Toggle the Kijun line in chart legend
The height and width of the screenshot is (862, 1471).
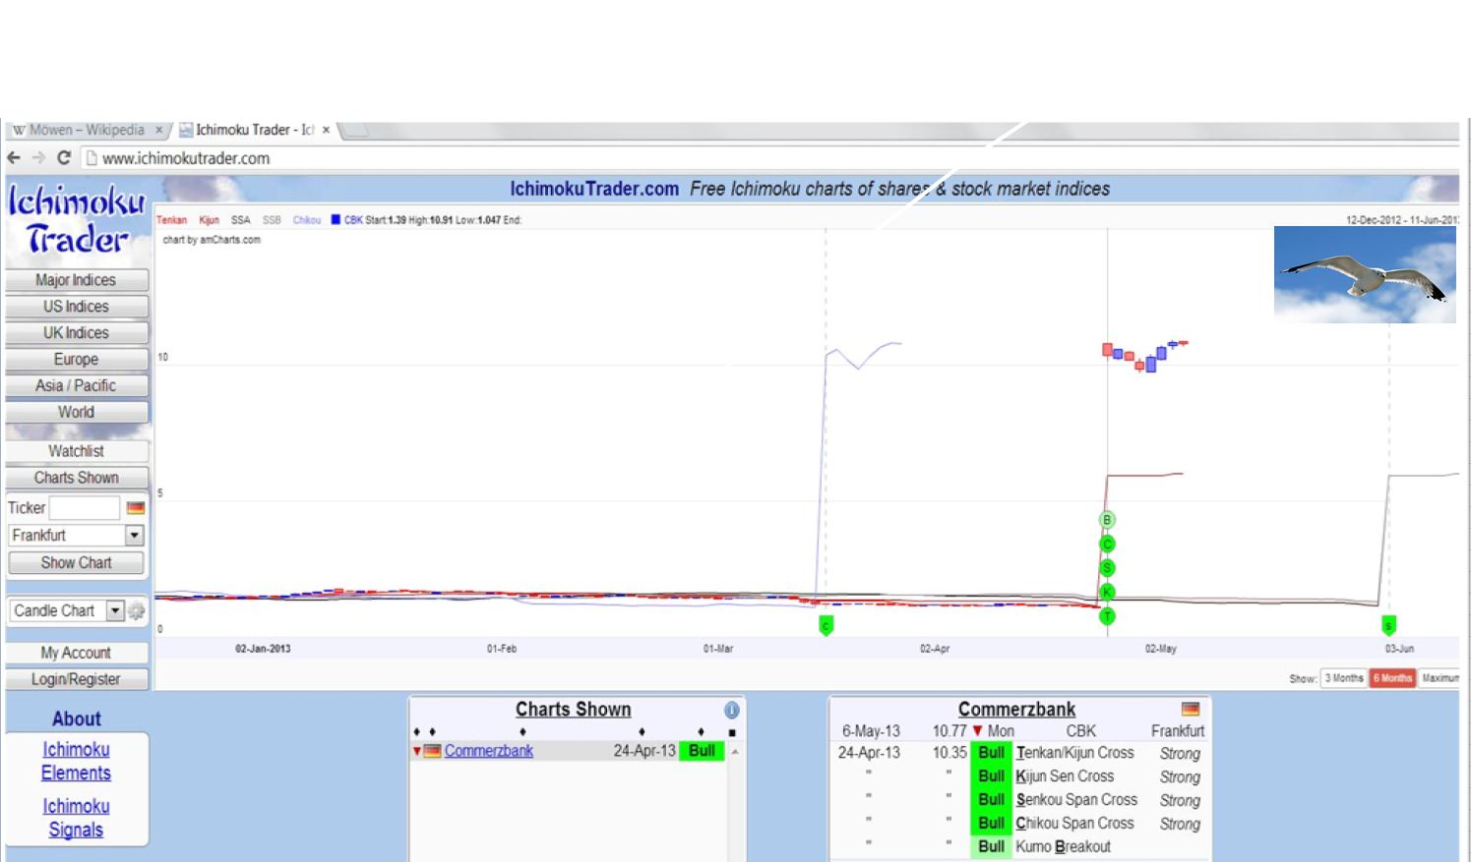pos(210,220)
